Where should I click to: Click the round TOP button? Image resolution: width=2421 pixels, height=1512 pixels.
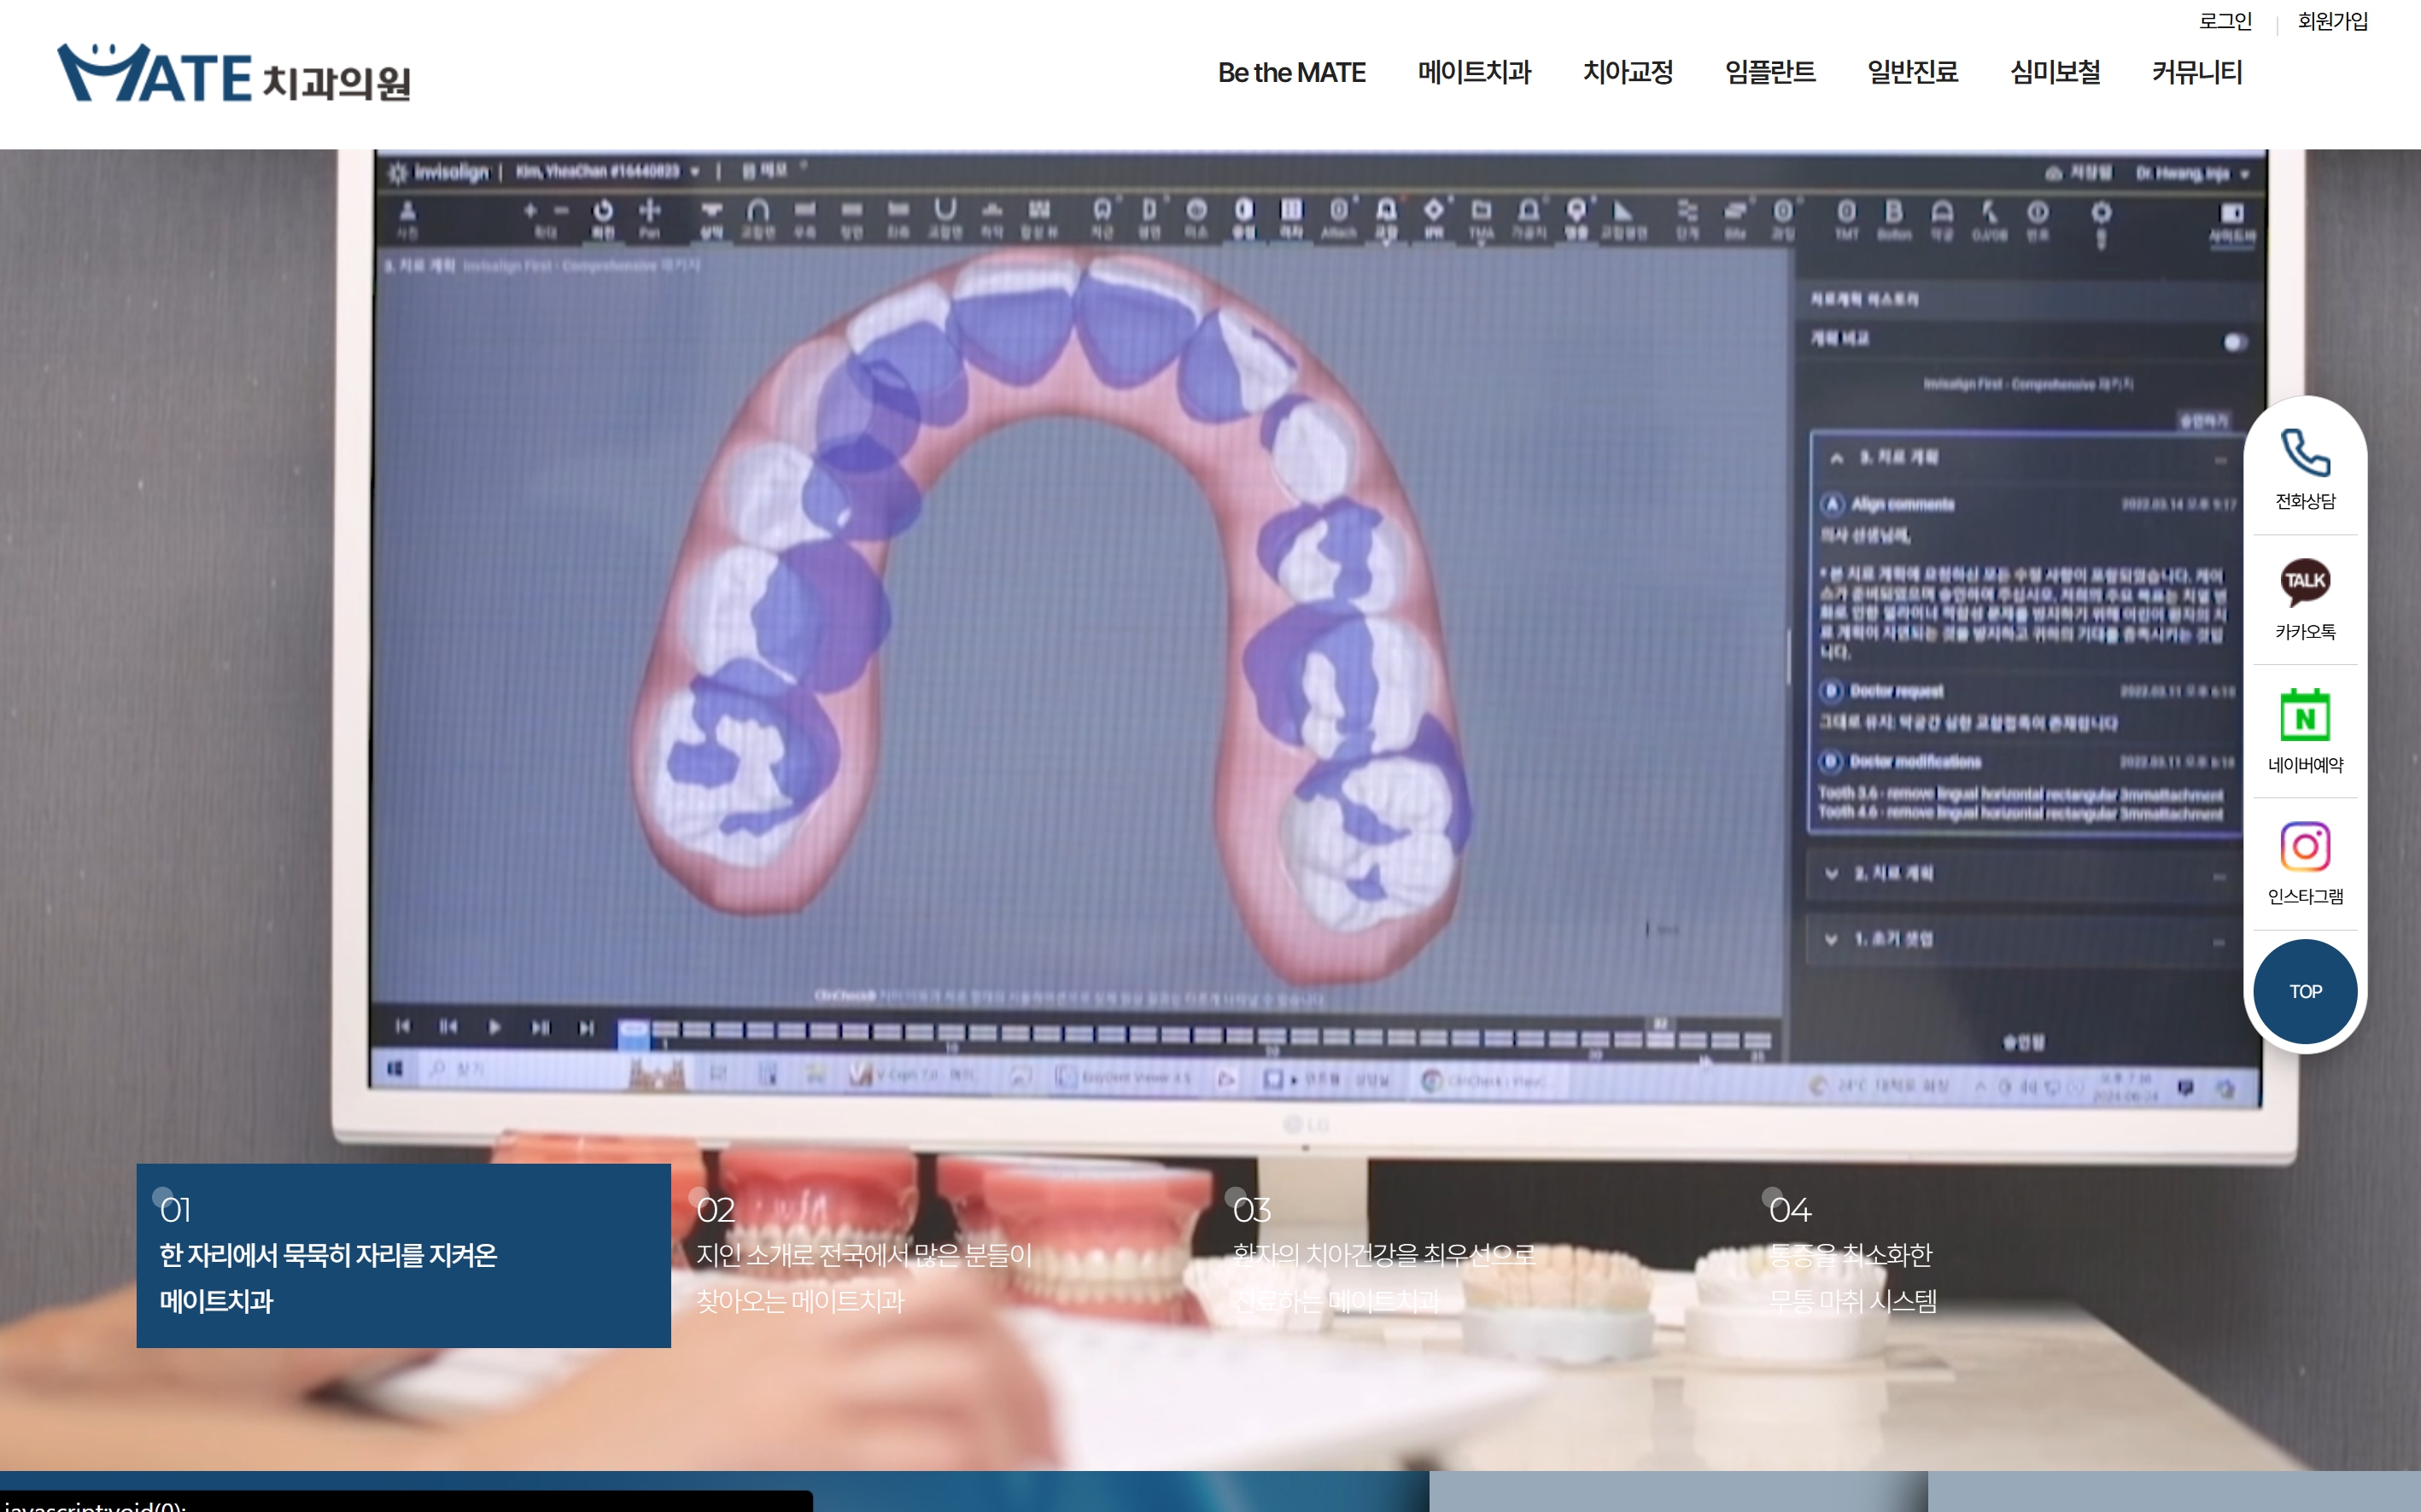pos(2305,991)
